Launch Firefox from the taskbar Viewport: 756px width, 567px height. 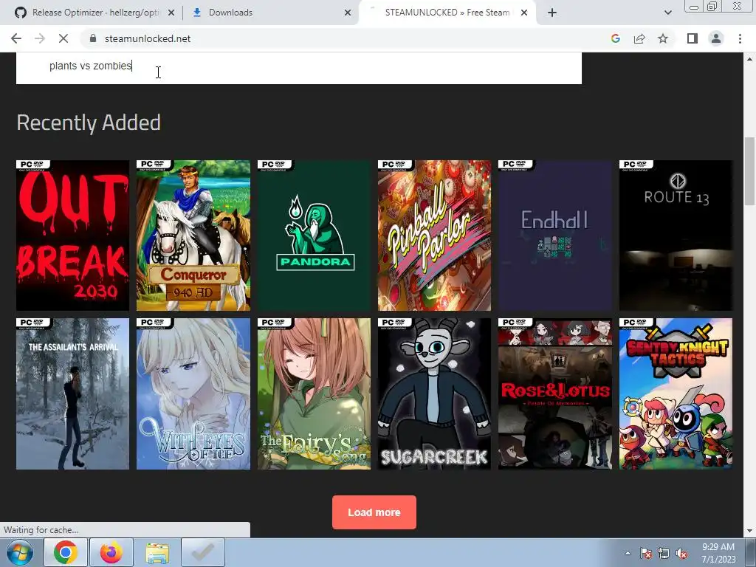click(x=111, y=552)
